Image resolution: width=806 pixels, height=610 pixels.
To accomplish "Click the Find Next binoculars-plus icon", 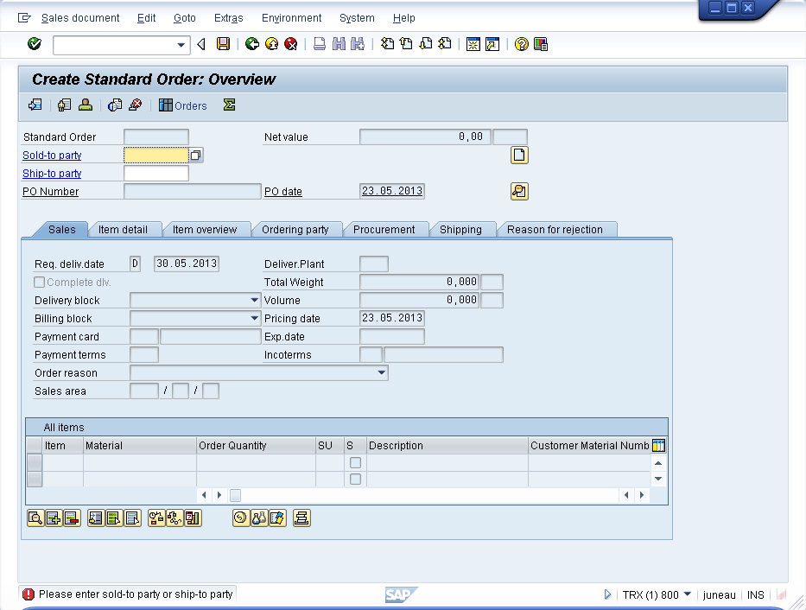I will tap(358, 44).
